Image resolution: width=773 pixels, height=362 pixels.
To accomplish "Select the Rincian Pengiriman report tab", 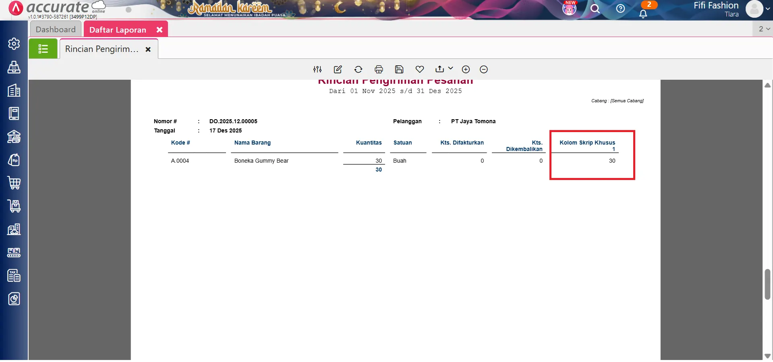I will 102,49.
